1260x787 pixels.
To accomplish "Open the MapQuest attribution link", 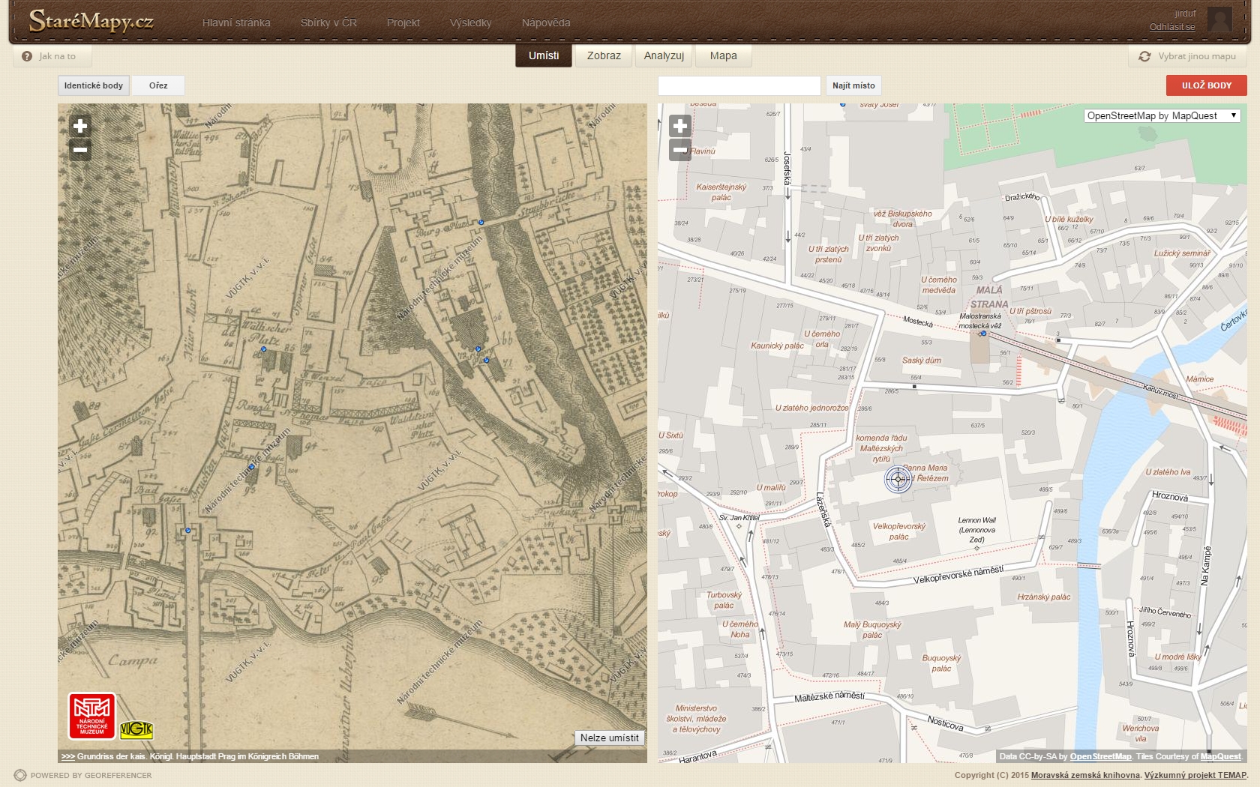I will click(1220, 756).
